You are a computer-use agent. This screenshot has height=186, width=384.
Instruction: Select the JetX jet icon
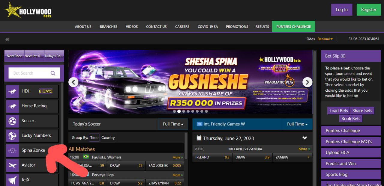pyautogui.click(x=13, y=180)
